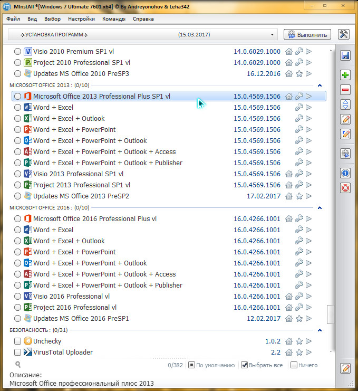Toggle the 'По умолчанию' option
Viewport: 358px width, 391px height.
click(x=191, y=365)
